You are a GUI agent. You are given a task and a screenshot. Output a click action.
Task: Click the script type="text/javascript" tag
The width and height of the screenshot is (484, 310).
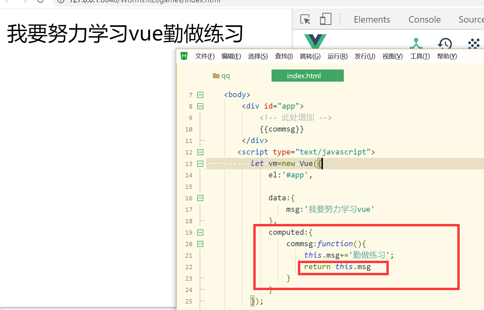pyautogui.click(x=306, y=152)
